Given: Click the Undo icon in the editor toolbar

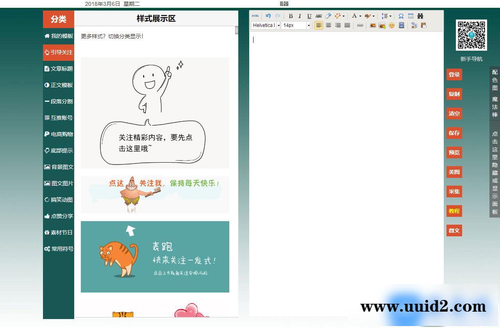Looking at the screenshot, I should [x=268, y=16].
